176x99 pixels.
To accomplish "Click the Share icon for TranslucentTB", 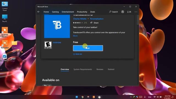I will (x=91, y=23).
